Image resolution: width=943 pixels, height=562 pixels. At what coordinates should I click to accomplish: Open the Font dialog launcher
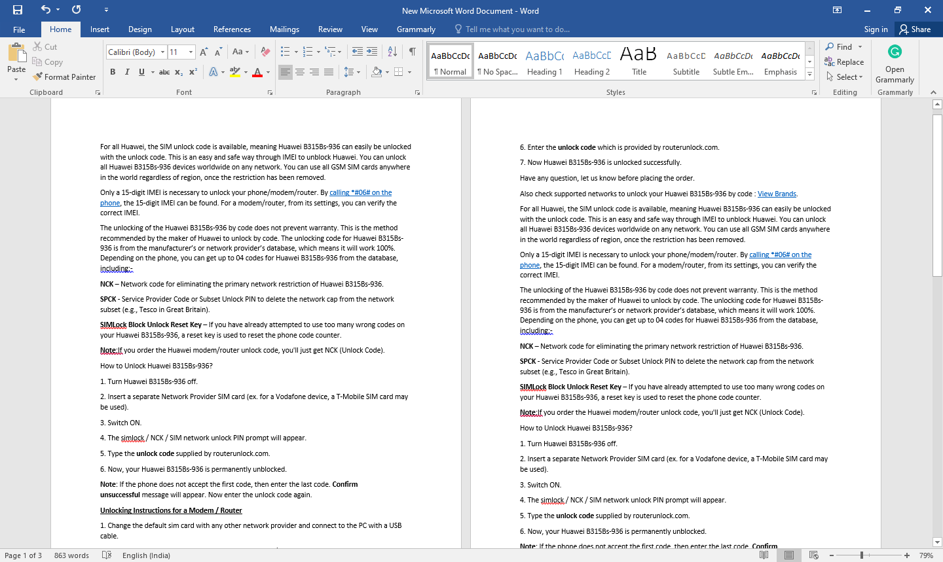click(270, 93)
